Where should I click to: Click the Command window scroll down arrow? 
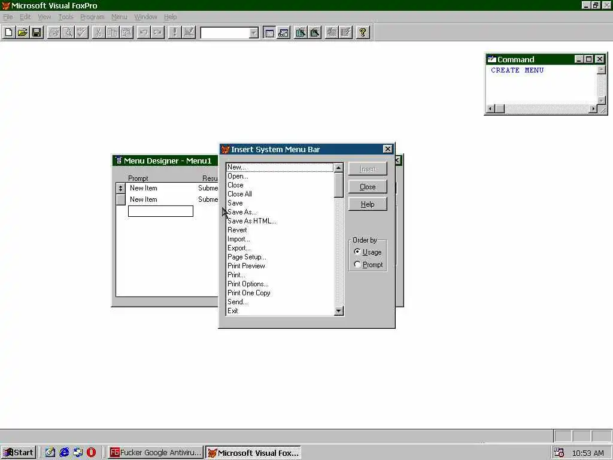(x=601, y=101)
